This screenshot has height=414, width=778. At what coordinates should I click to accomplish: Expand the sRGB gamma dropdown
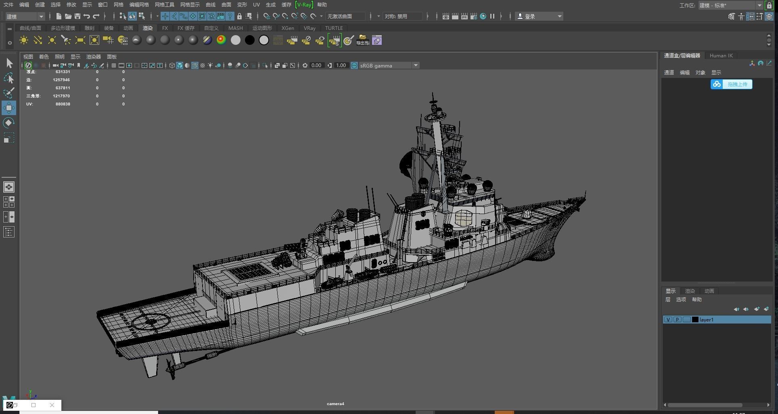(416, 65)
